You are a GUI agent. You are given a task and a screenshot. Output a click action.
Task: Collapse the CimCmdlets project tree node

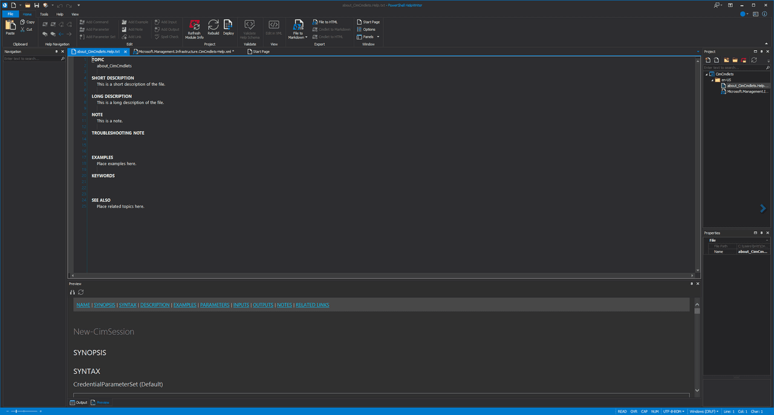pos(706,74)
